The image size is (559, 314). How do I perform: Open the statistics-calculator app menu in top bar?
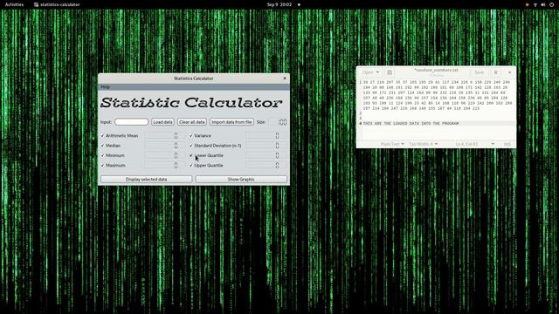57,4
